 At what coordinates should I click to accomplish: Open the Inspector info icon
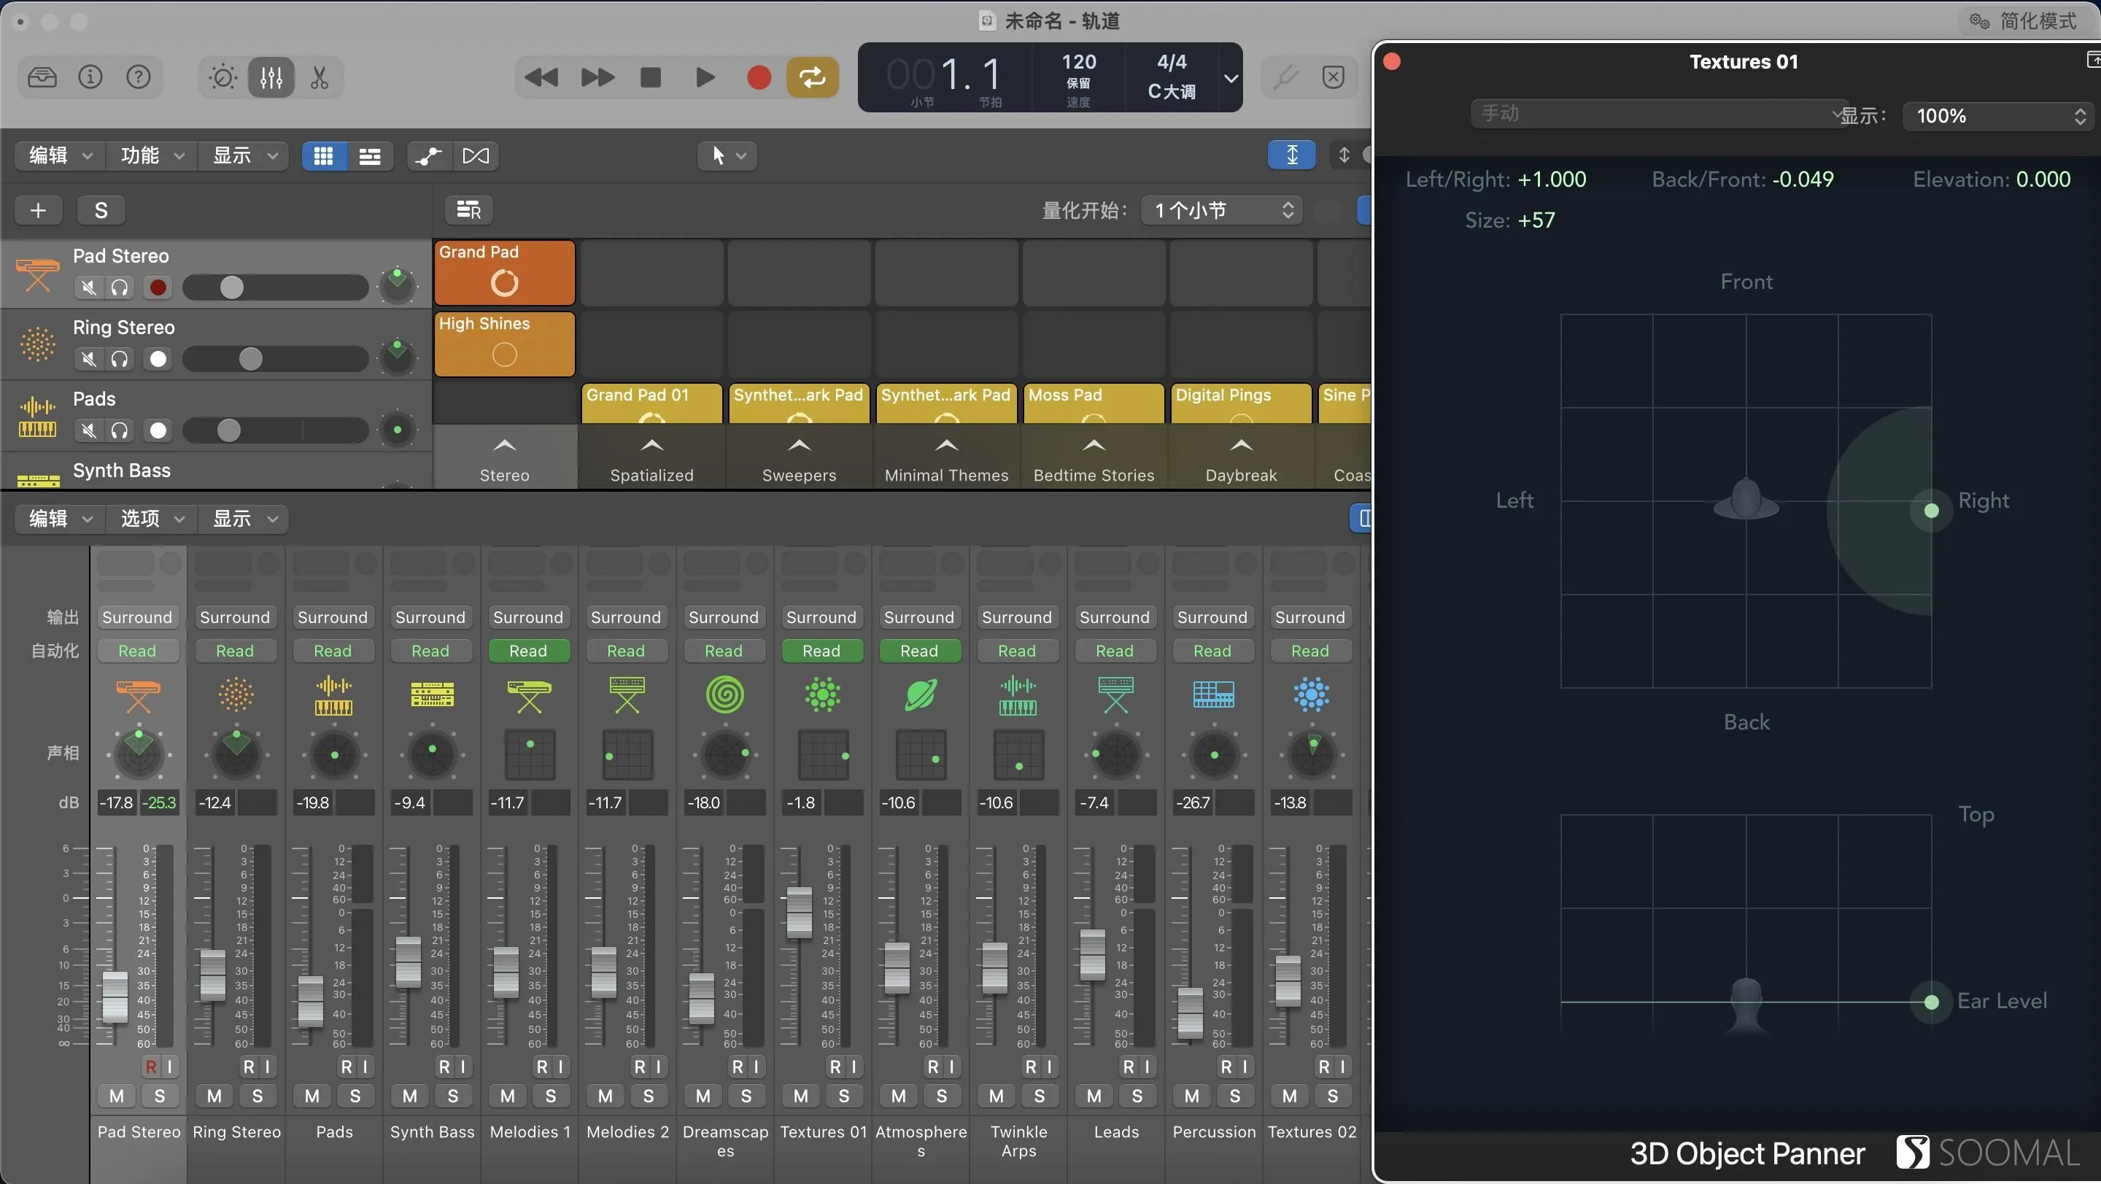(90, 77)
